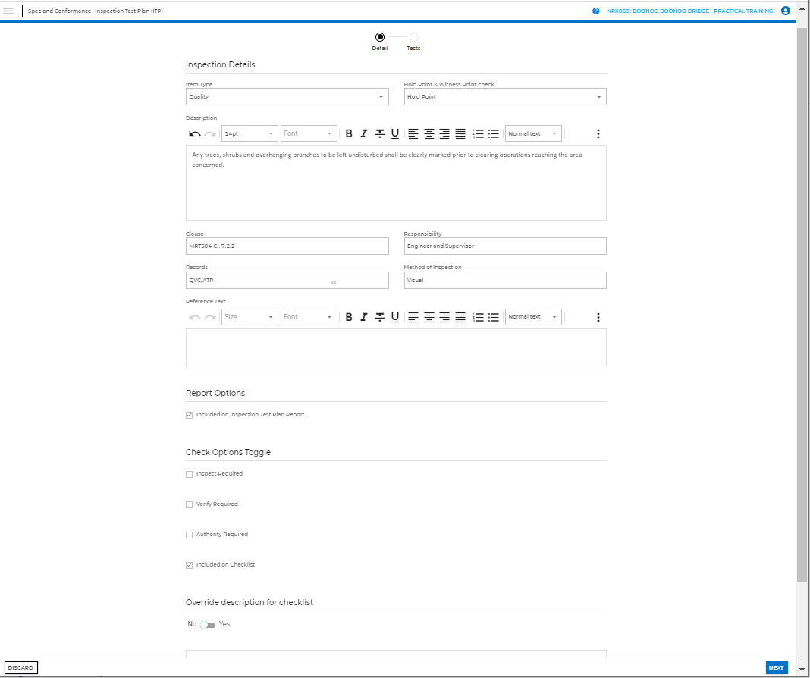This screenshot has height=678, width=810.
Task: Open the Hold Point & Witness Point dropdown
Action: click(504, 97)
